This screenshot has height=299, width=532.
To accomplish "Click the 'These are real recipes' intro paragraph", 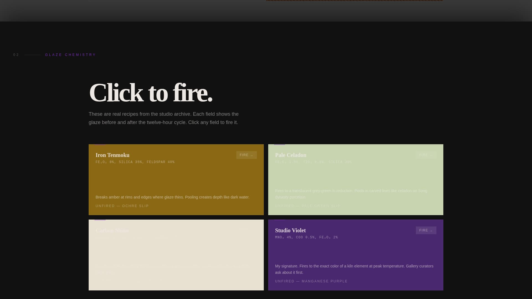I will (163, 118).
